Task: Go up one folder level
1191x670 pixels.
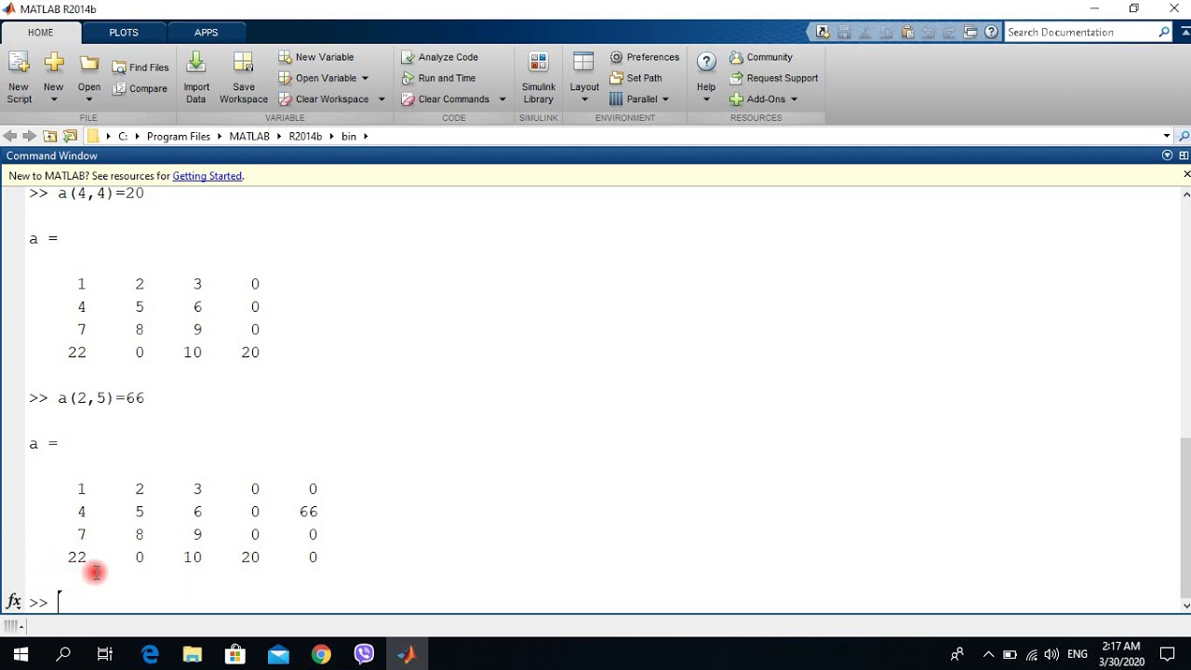Action: click(x=50, y=136)
